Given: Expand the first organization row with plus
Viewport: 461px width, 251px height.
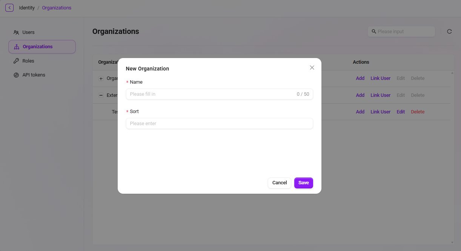Looking at the screenshot, I should pos(101,78).
